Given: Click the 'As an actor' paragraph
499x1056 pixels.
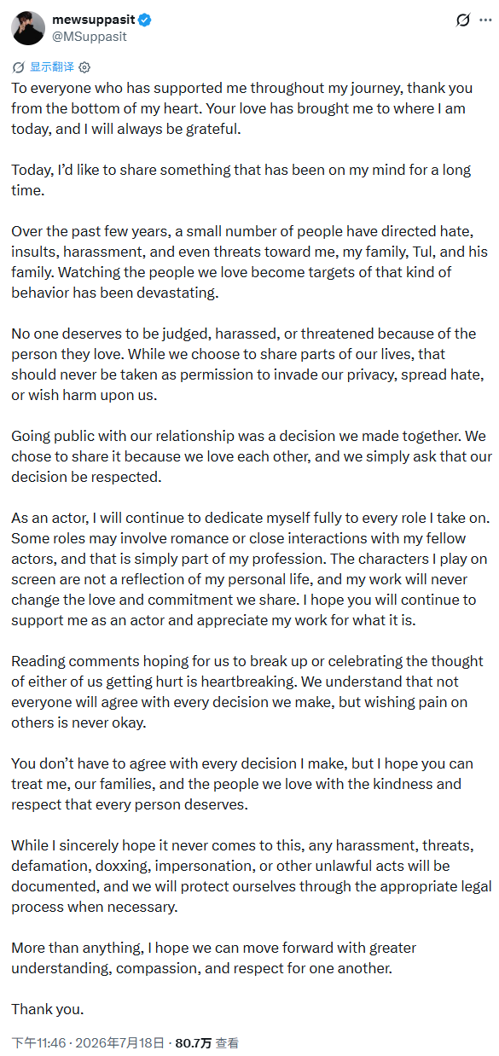Looking at the screenshot, I should [x=248, y=569].
